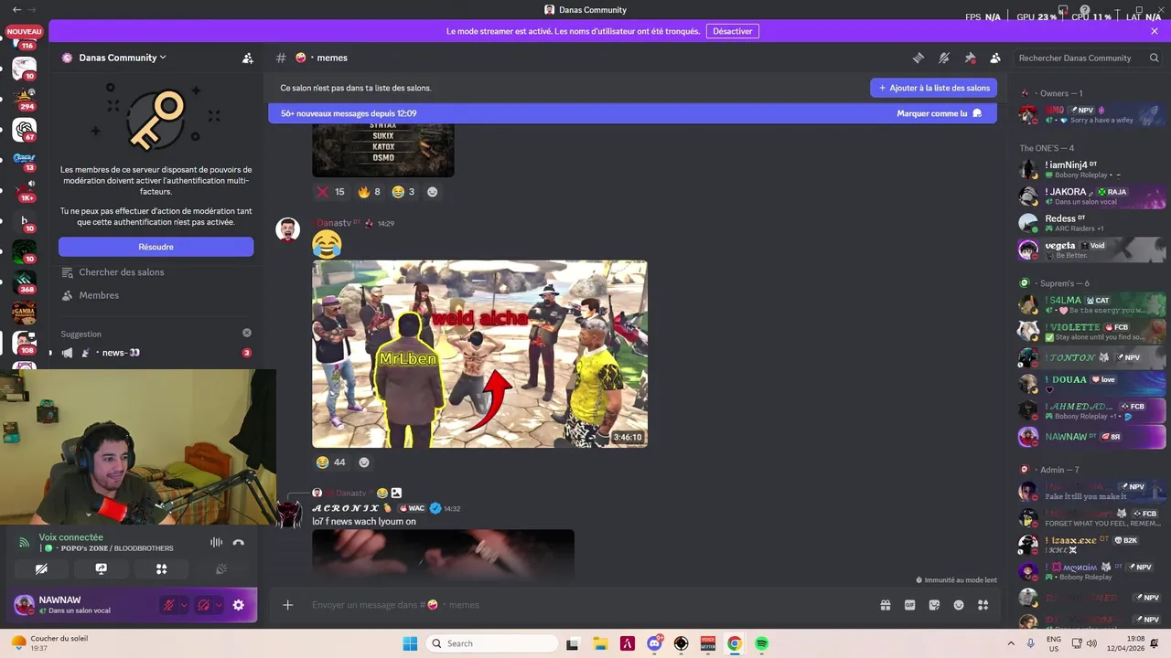
Task: Expand microphone input options arrow
Action: (184, 605)
